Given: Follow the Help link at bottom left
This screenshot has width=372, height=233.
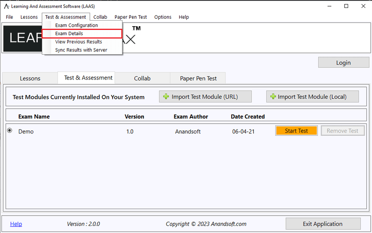Looking at the screenshot, I should 16,224.
